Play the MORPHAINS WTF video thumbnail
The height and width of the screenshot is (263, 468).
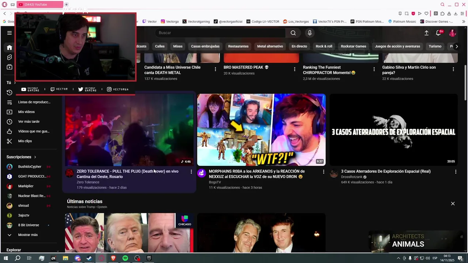[261, 130]
